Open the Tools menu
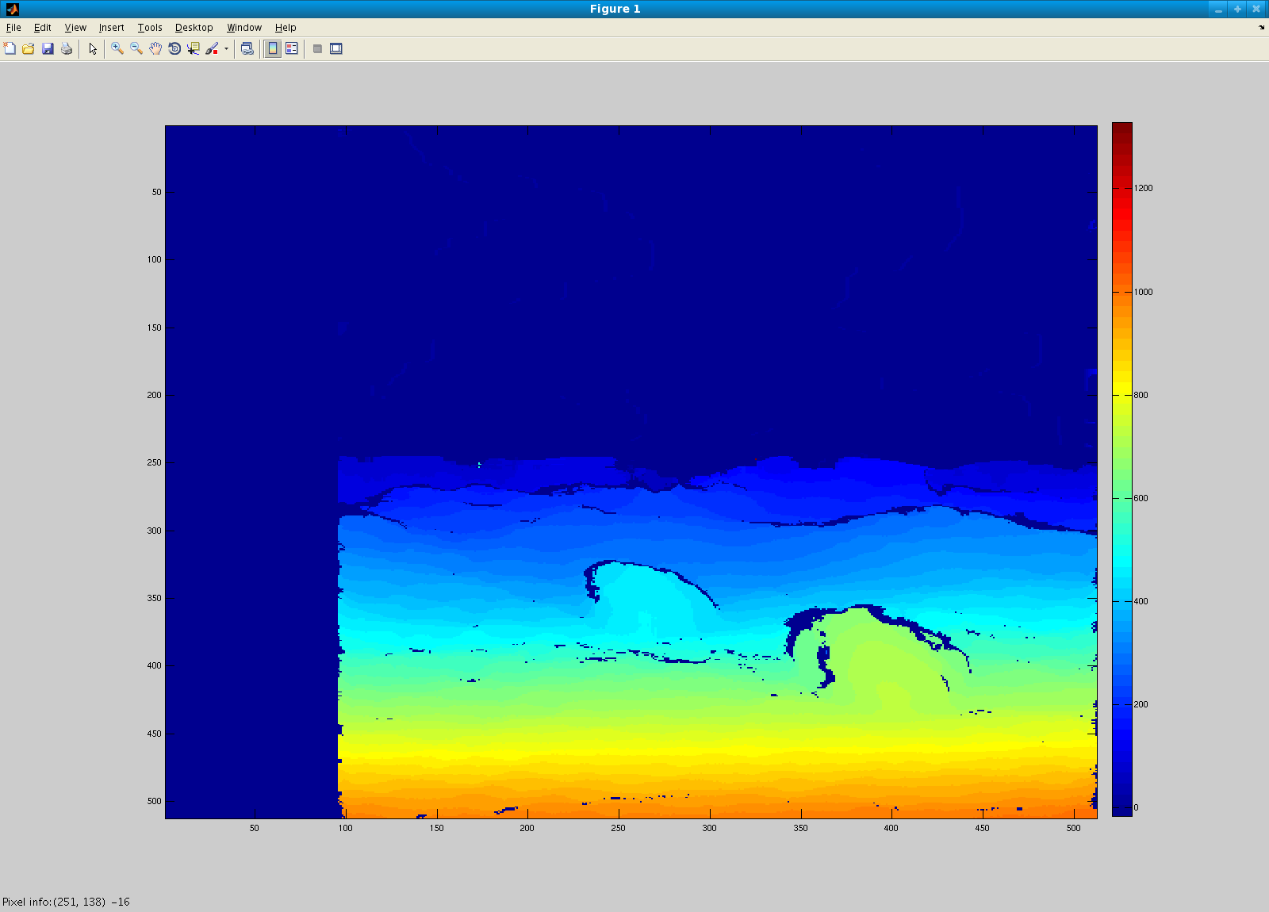The width and height of the screenshot is (1269, 912). [x=150, y=27]
